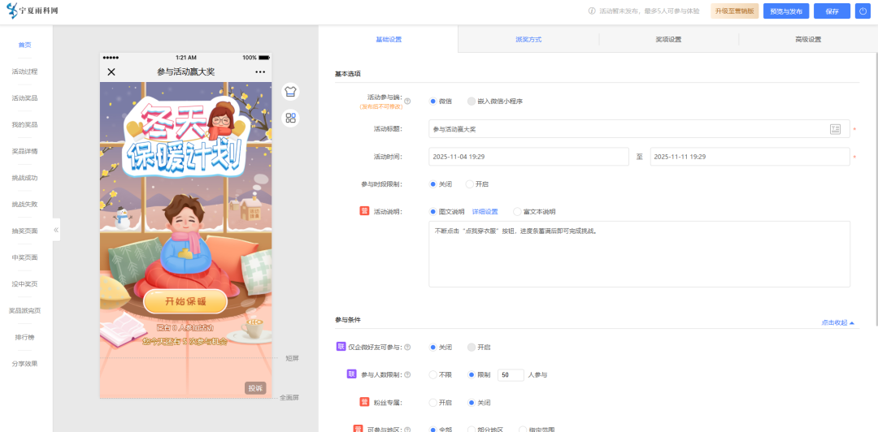Click the template icon inside 活动标题 field

click(835, 129)
